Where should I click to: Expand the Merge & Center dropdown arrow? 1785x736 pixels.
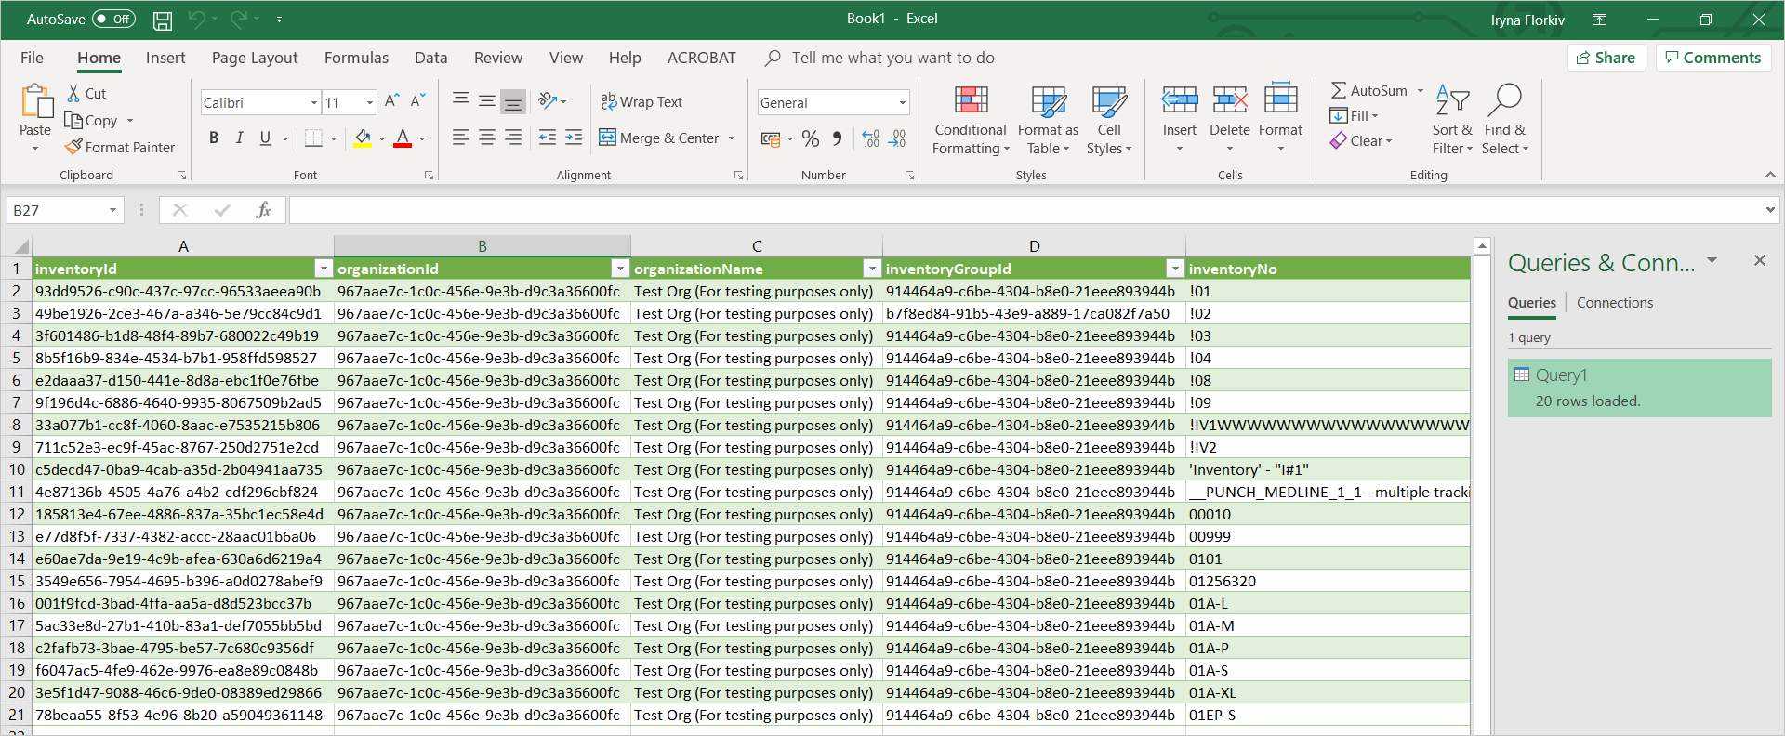732,138
